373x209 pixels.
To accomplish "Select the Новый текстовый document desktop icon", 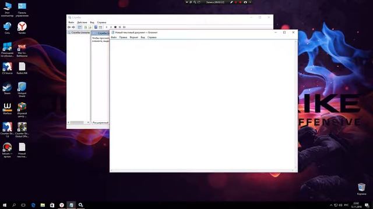I will pos(22,150).
